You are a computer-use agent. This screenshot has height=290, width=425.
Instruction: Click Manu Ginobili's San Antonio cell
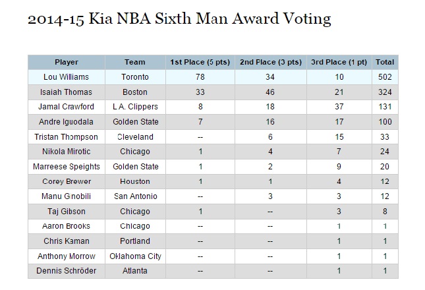pyautogui.click(x=134, y=196)
